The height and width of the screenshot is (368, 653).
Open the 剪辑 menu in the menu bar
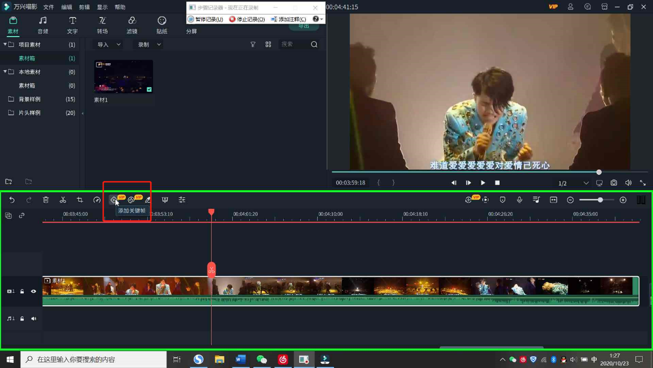pyautogui.click(x=84, y=7)
